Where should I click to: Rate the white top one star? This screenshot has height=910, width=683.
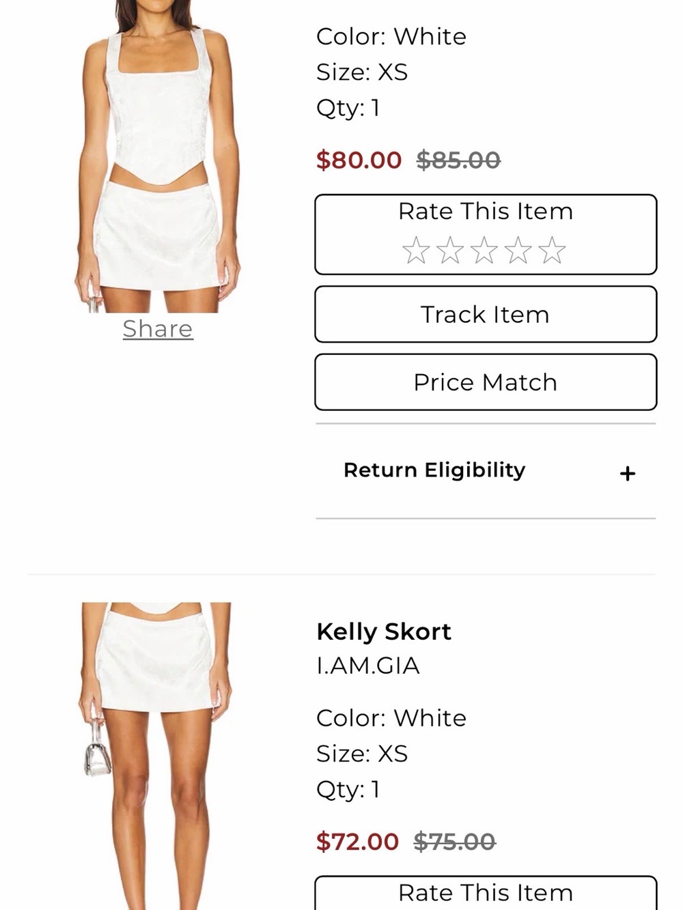tap(415, 251)
